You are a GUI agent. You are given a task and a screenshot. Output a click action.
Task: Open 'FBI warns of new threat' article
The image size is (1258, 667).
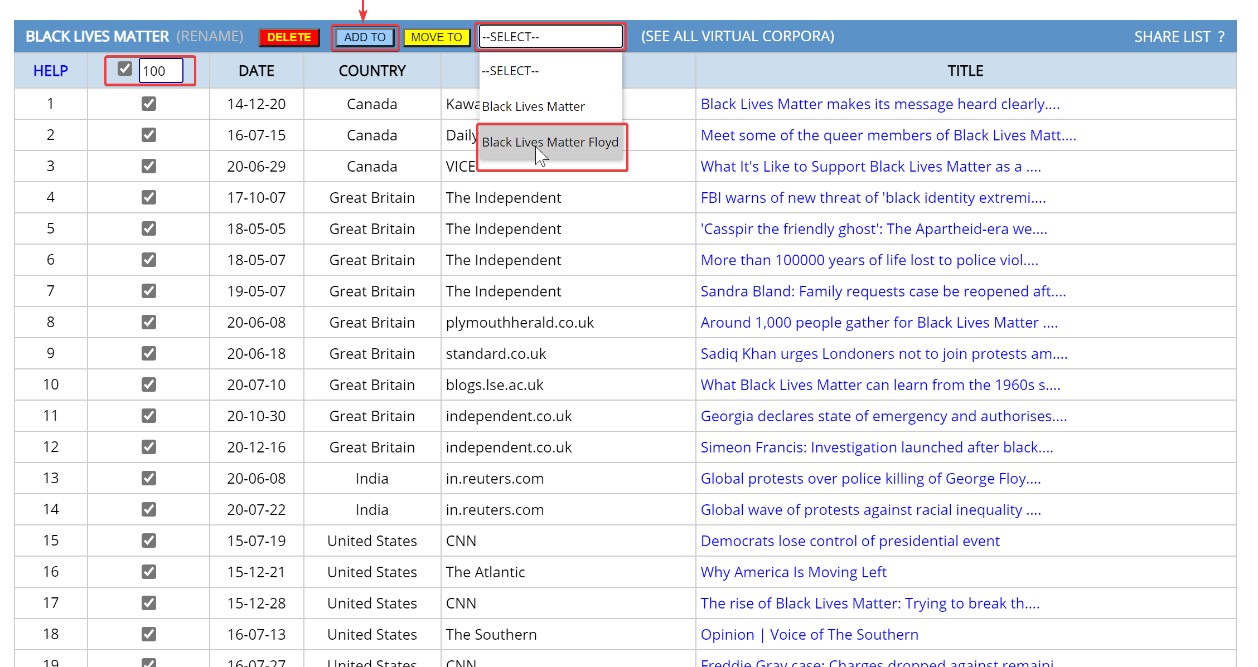coord(873,198)
